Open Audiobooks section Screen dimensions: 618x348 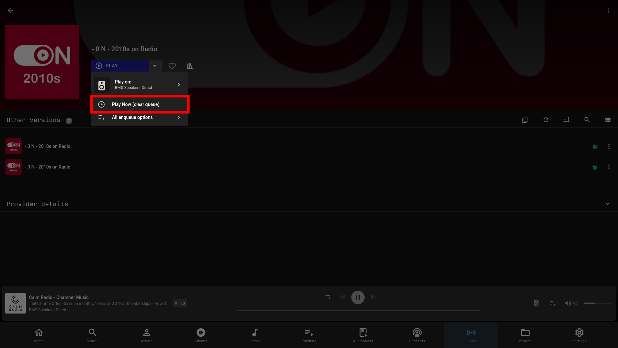pyautogui.click(x=363, y=335)
